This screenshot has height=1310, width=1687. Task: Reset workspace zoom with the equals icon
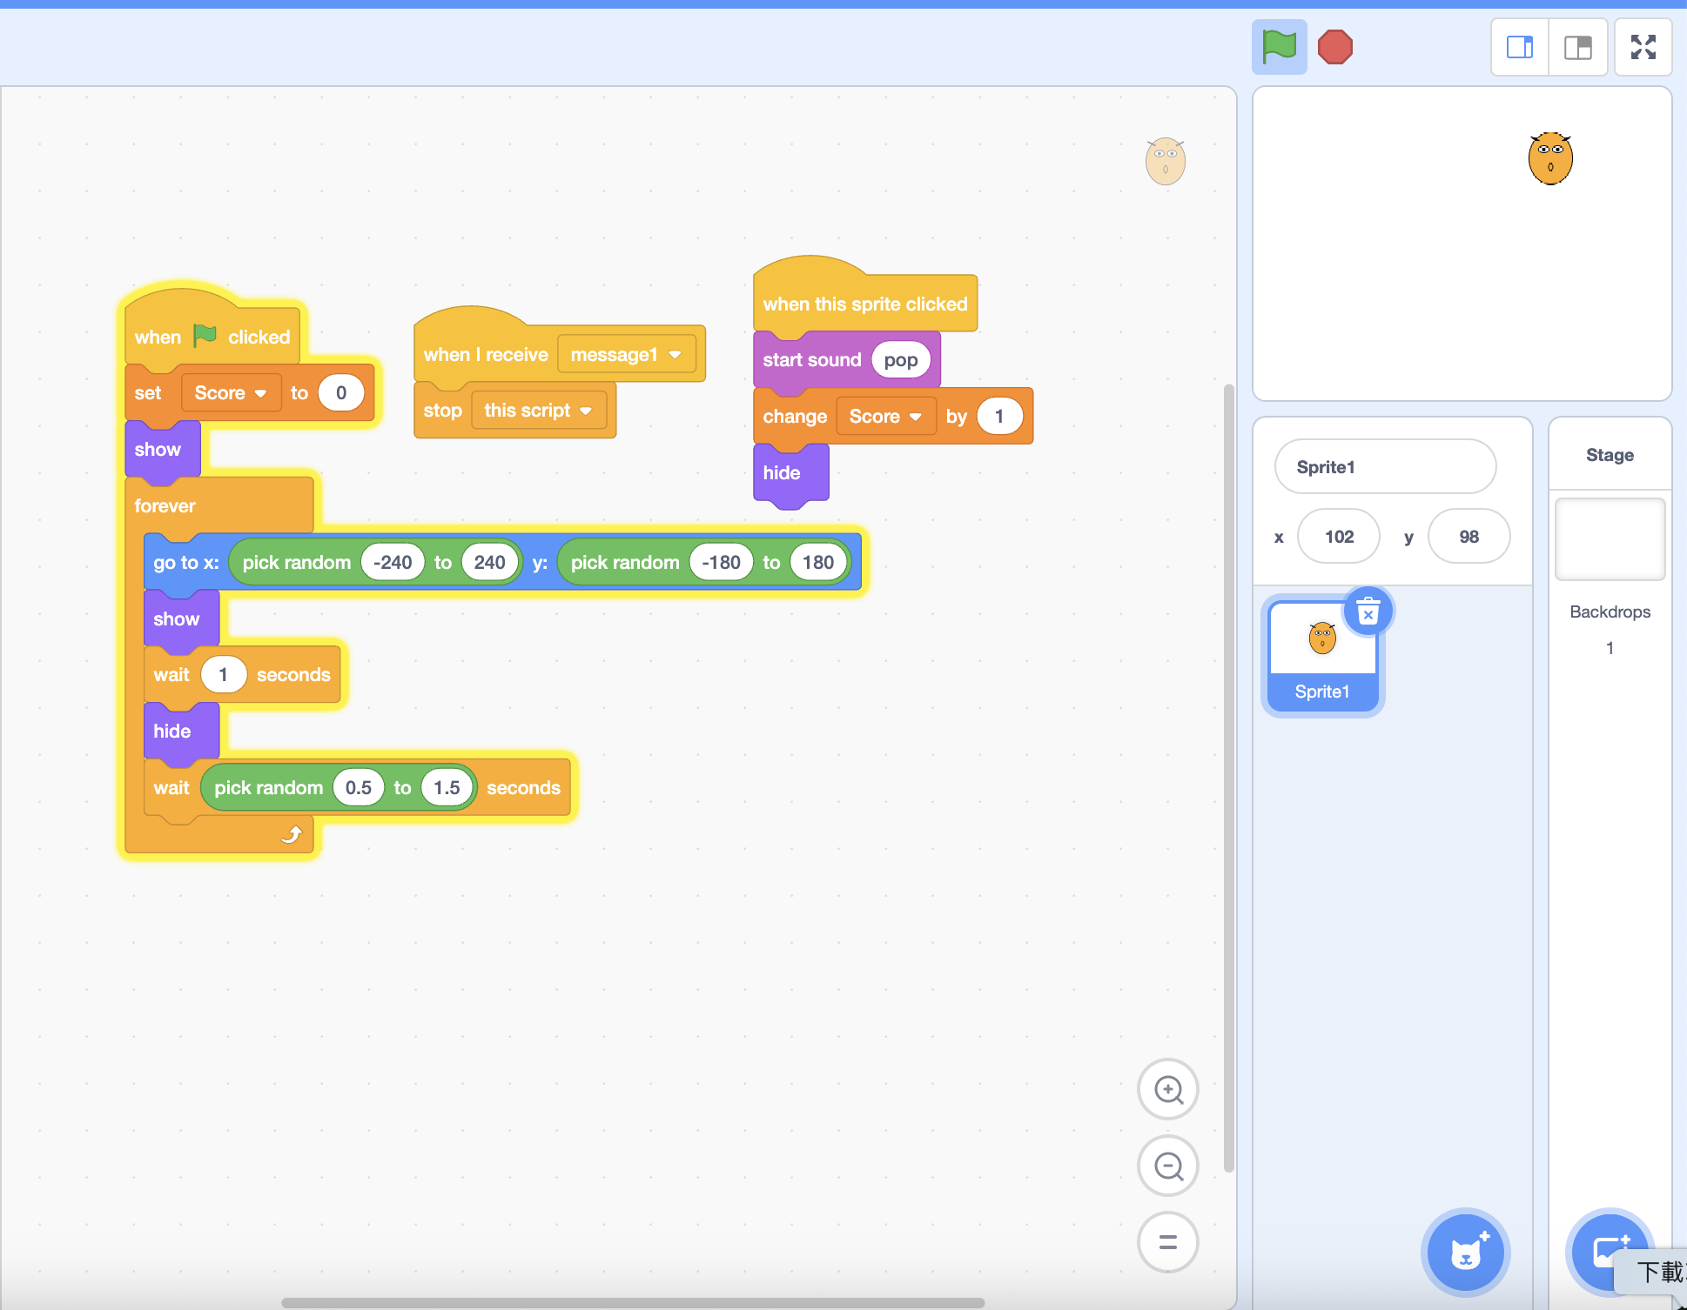coord(1167,1242)
